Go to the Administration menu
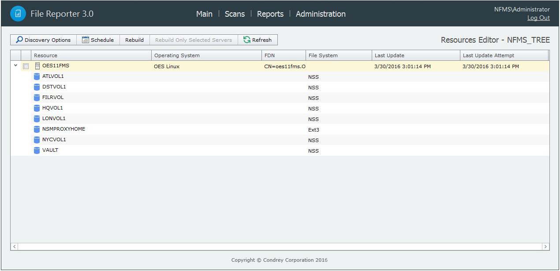 pos(321,14)
